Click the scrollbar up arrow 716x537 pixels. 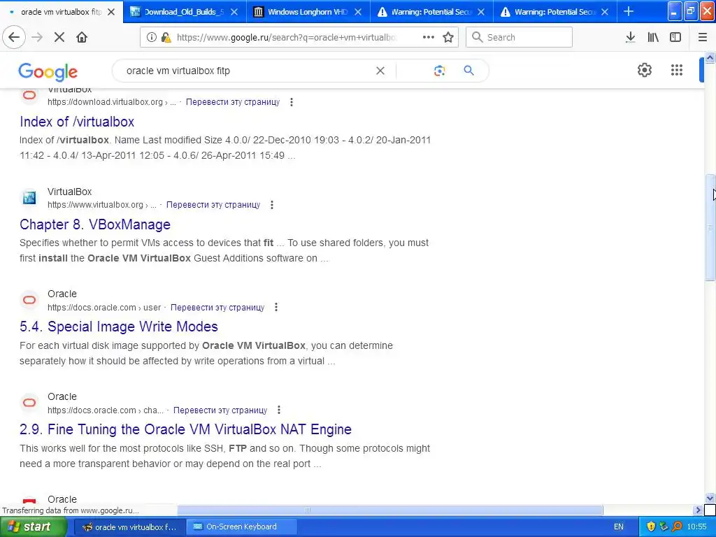[710, 57]
